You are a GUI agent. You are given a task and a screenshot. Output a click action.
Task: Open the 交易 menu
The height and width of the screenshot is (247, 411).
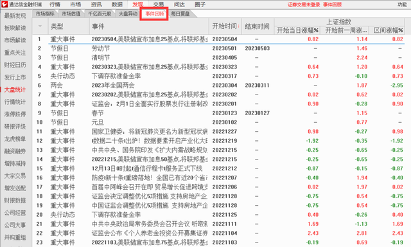(x=159, y=5)
